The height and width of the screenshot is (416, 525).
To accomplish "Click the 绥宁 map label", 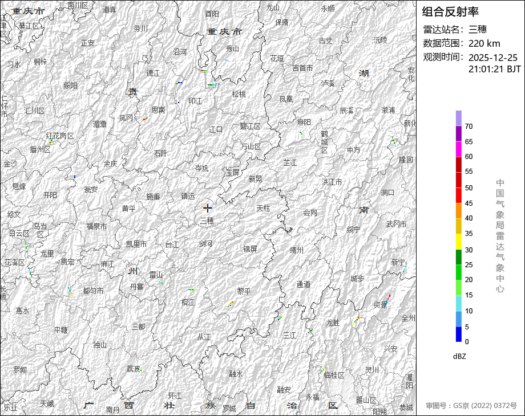I will click(x=354, y=230).
